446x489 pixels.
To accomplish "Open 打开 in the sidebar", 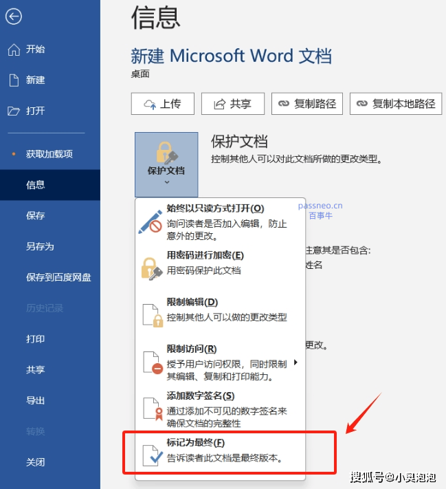I will pos(50,111).
